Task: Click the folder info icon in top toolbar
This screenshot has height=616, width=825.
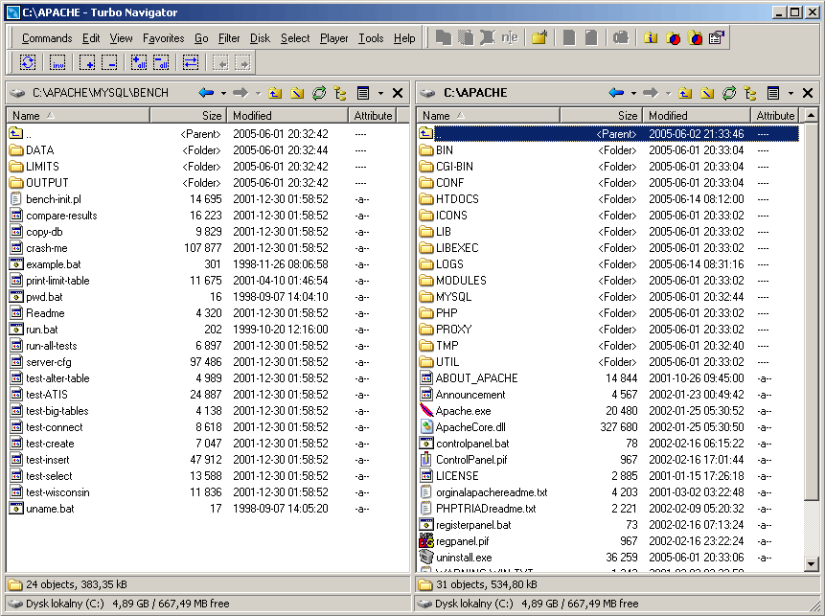Action: (651, 37)
